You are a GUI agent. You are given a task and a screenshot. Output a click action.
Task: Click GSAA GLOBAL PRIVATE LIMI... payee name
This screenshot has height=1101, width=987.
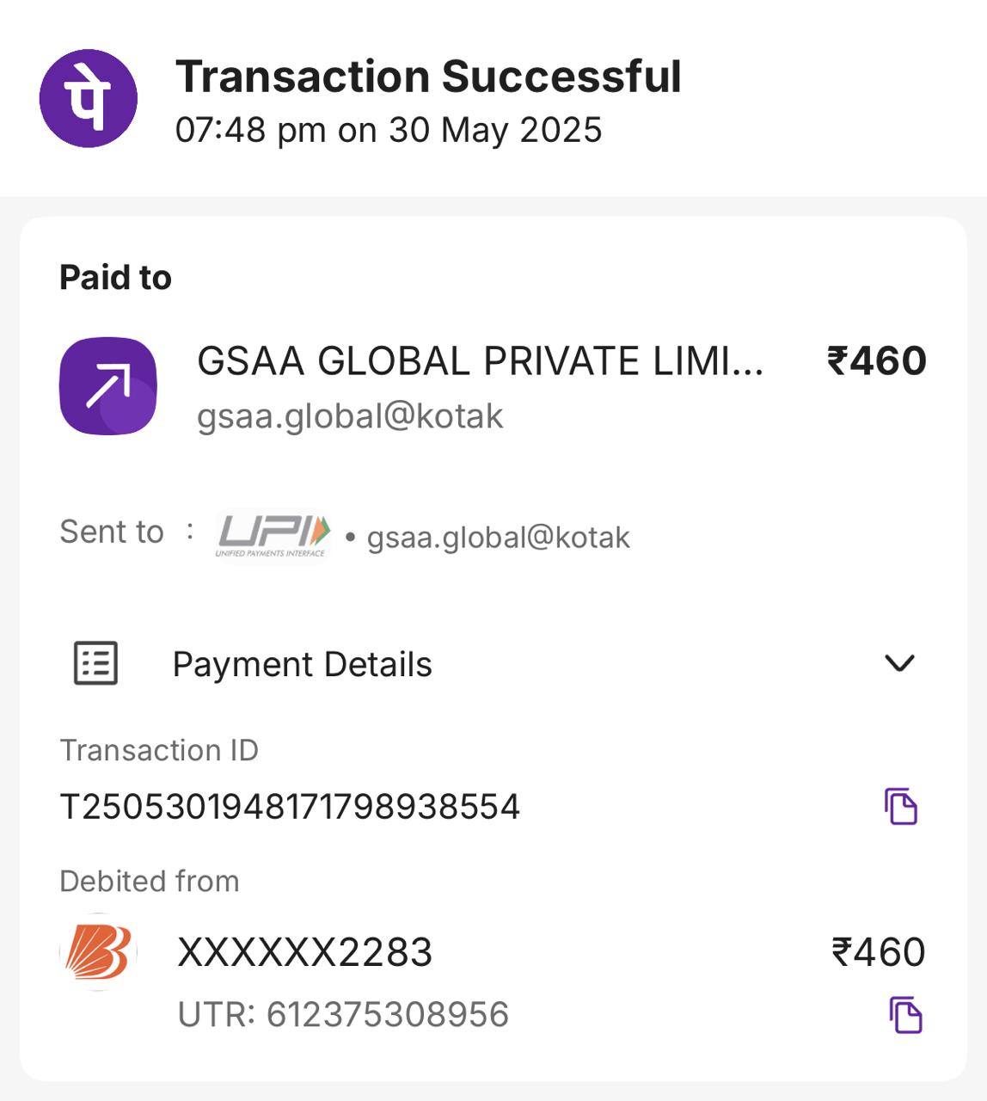click(x=480, y=361)
